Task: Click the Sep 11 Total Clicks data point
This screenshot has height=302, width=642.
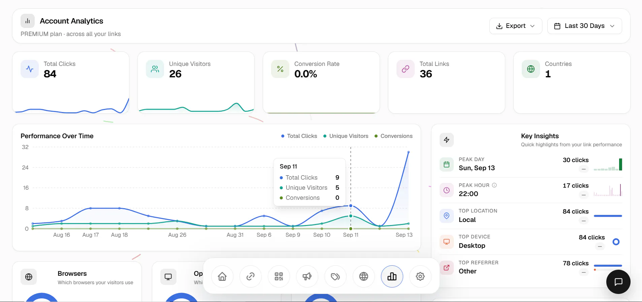Action: tap(351, 205)
